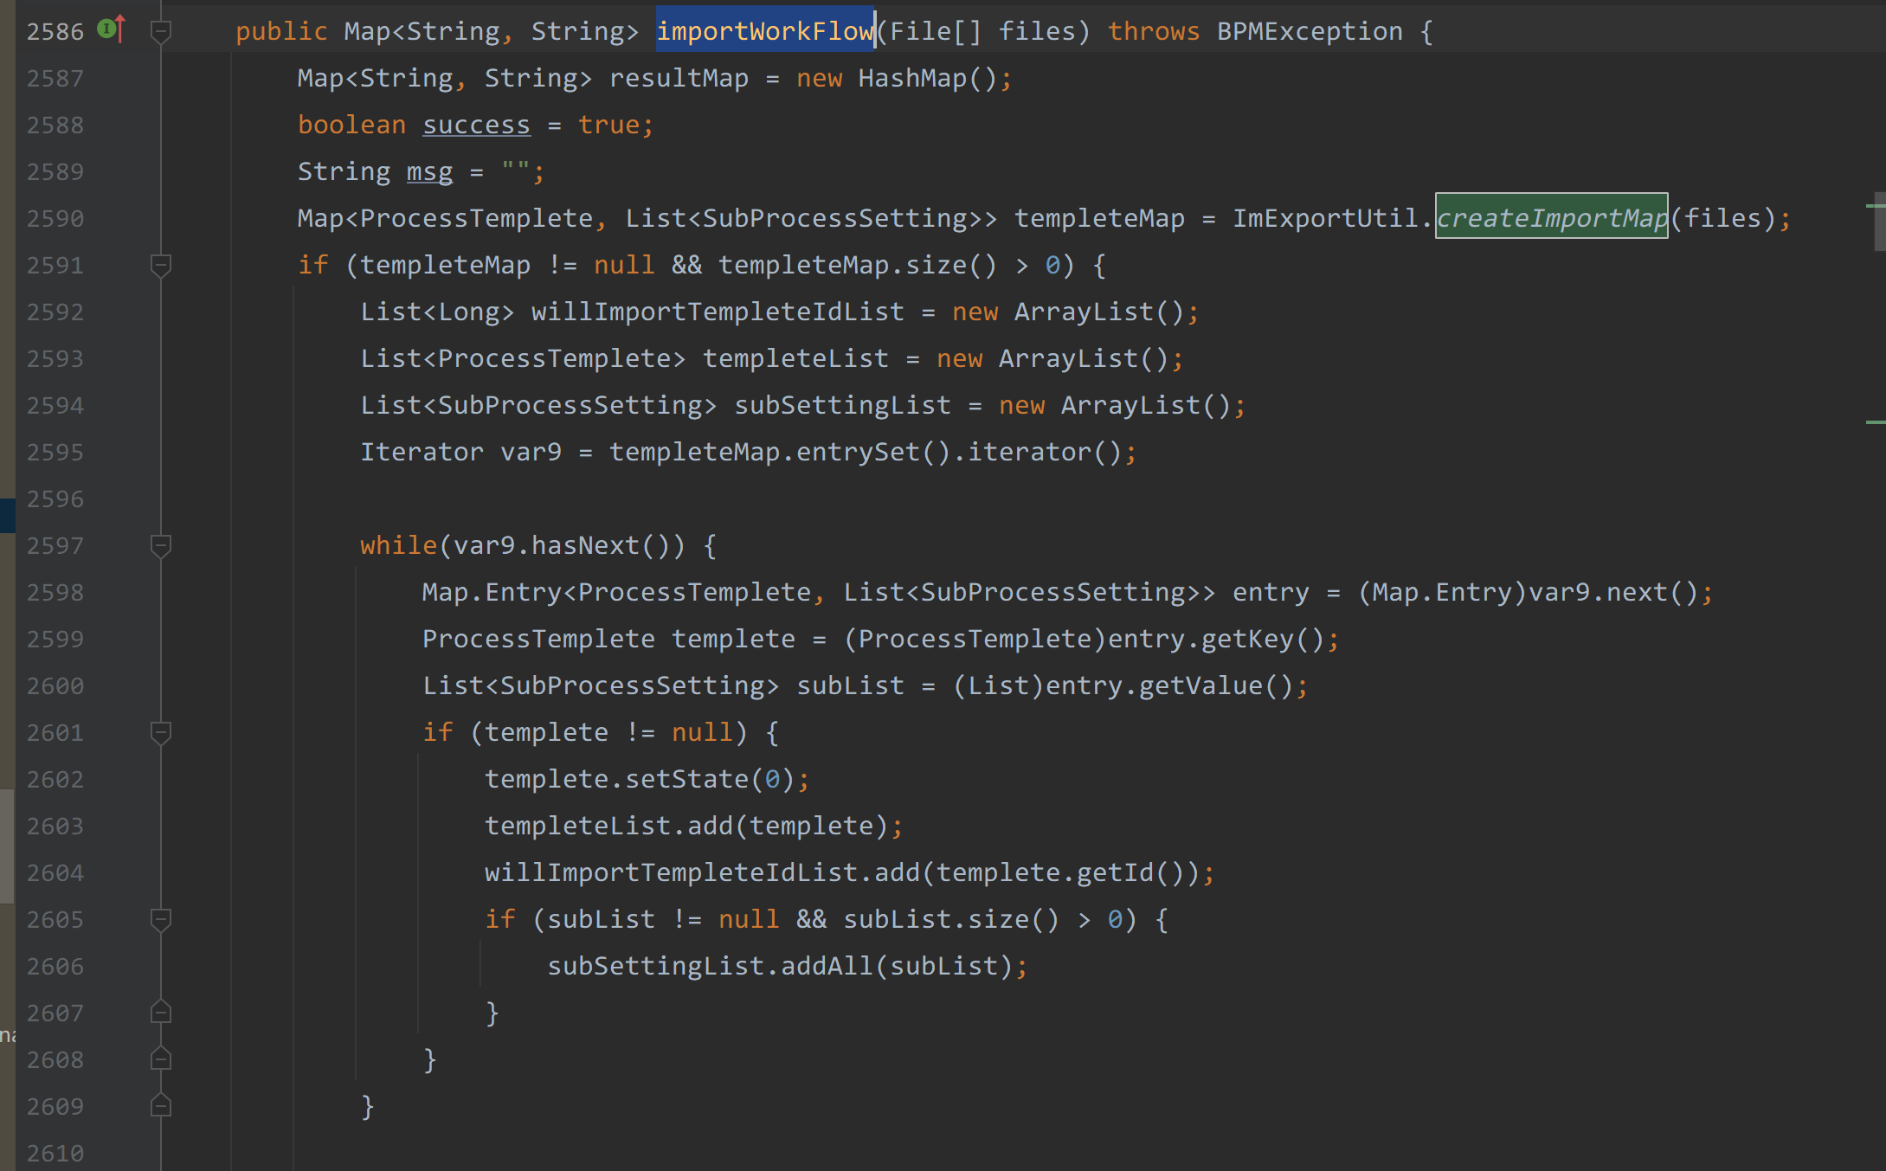Click the implements-method gutter icon on line 2586
The height and width of the screenshot is (1171, 1886).
111,29
